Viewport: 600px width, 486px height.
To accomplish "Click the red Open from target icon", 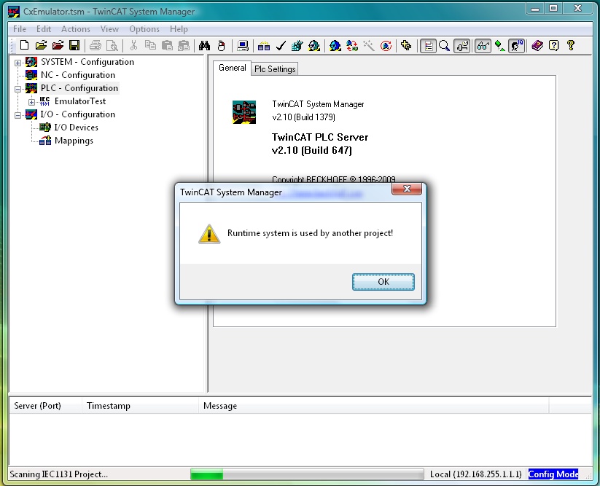I will click(58, 45).
